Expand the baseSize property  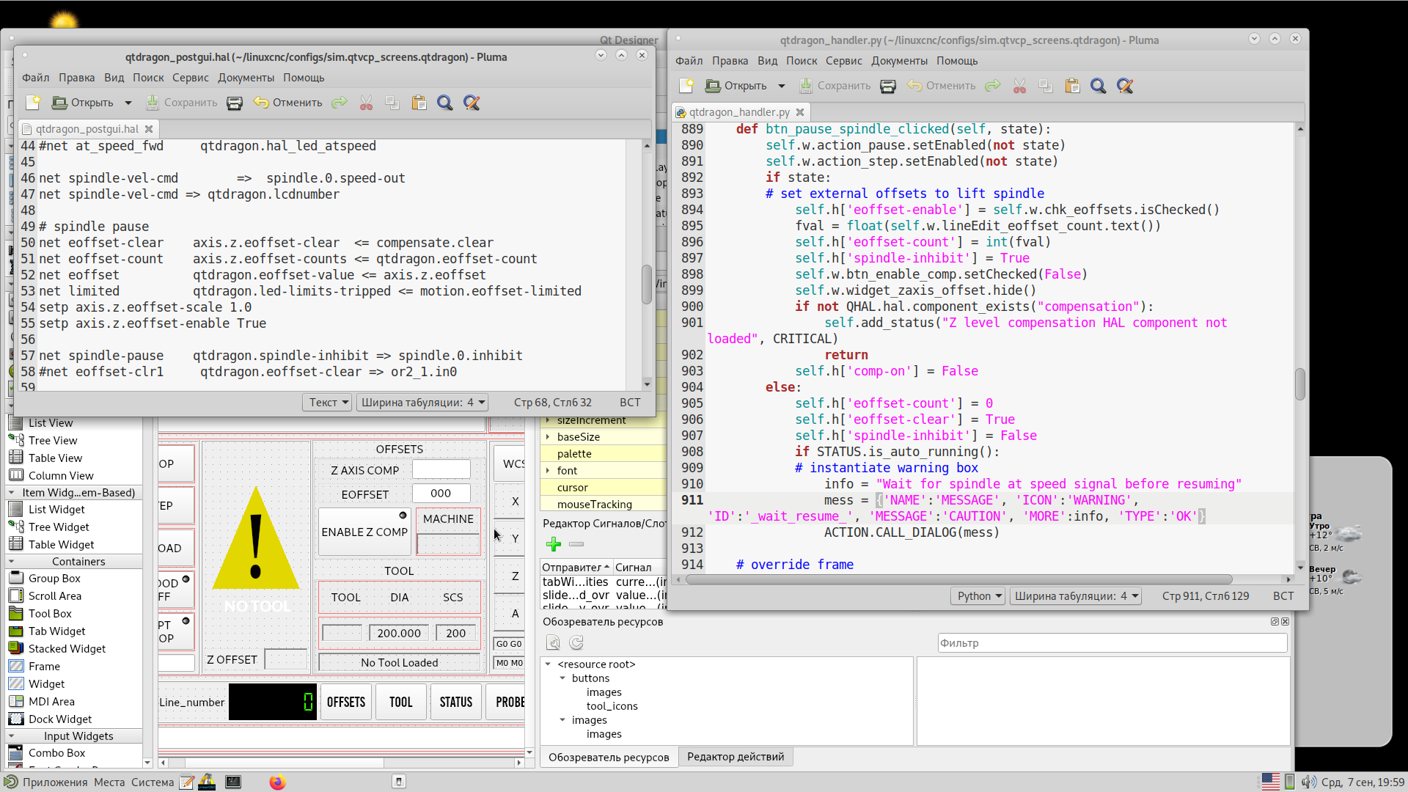548,437
